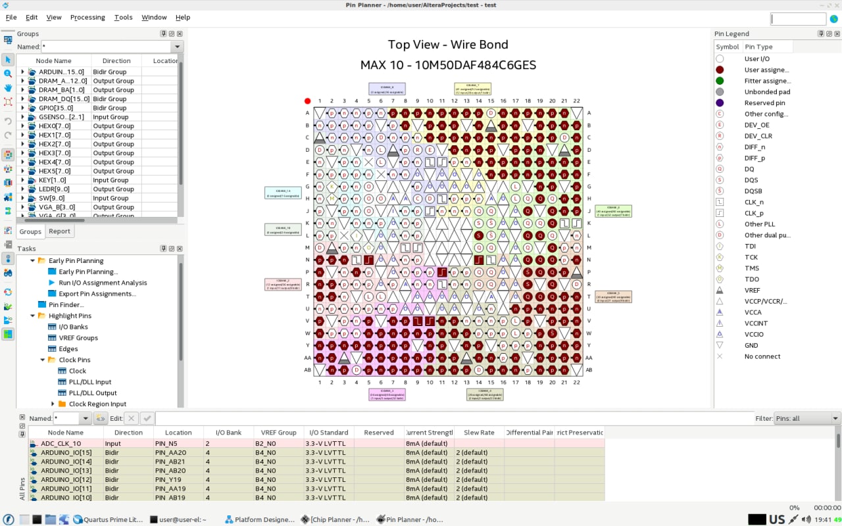Activate the zoom magnifier tool
The height and width of the screenshot is (526, 842).
coord(8,74)
